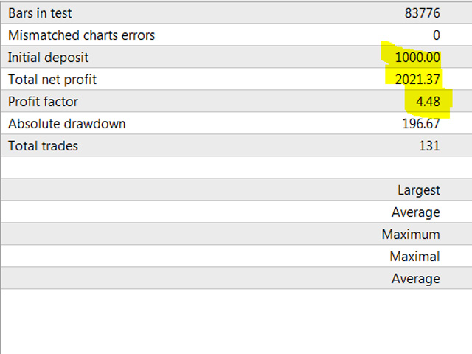Select the Profit factor label
Screen dimensions: 472x354
tap(43, 102)
